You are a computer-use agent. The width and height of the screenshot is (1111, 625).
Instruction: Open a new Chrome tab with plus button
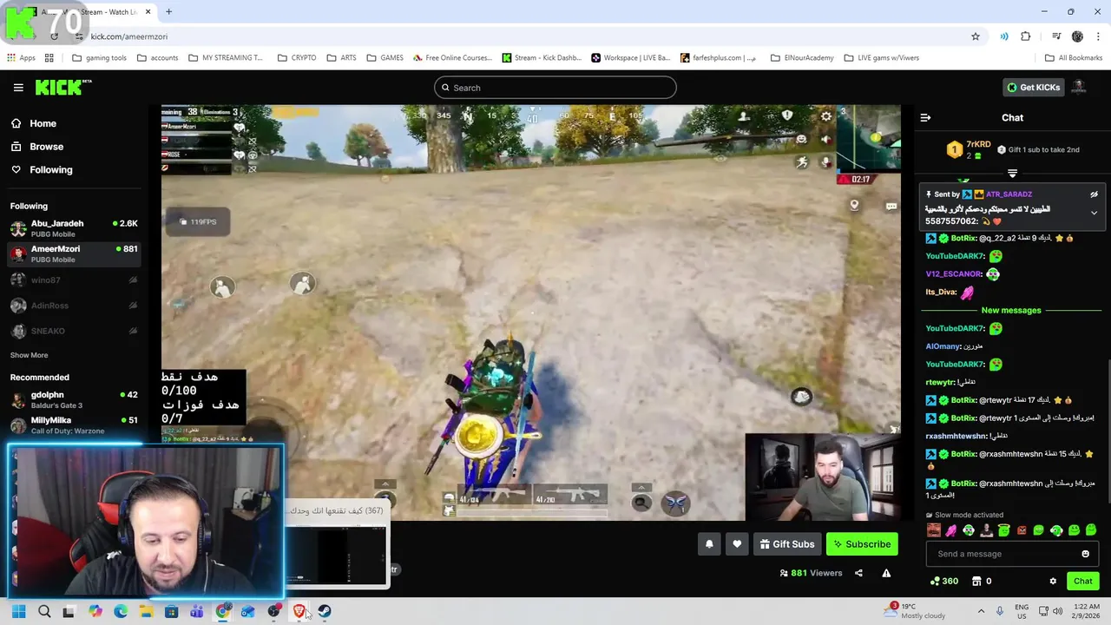pyautogui.click(x=168, y=12)
